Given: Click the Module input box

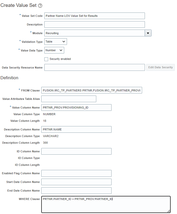Looking at the screenshot, I should [x=94, y=33].
